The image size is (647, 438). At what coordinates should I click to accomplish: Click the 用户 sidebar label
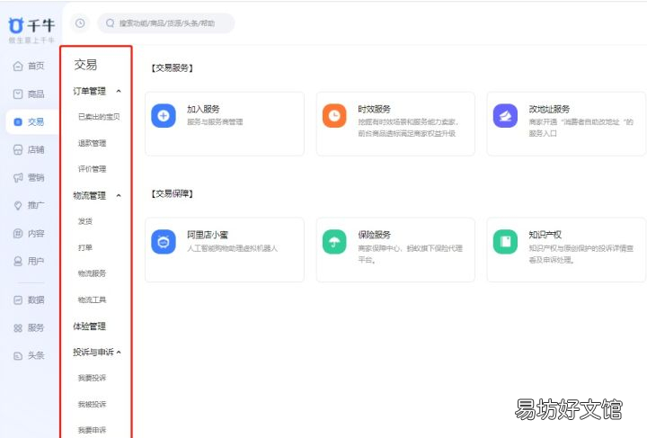pyautogui.click(x=36, y=261)
